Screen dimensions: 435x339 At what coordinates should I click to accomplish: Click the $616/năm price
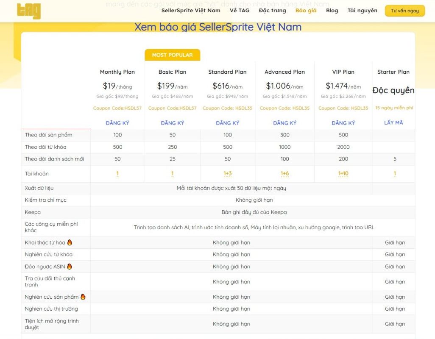tap(228, 86)
